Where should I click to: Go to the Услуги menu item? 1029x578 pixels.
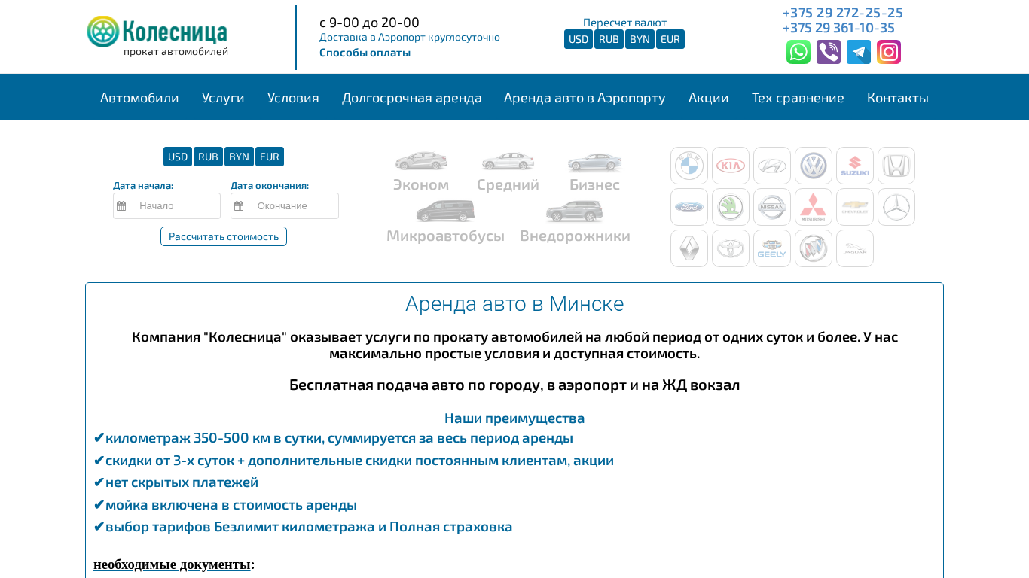223,98
